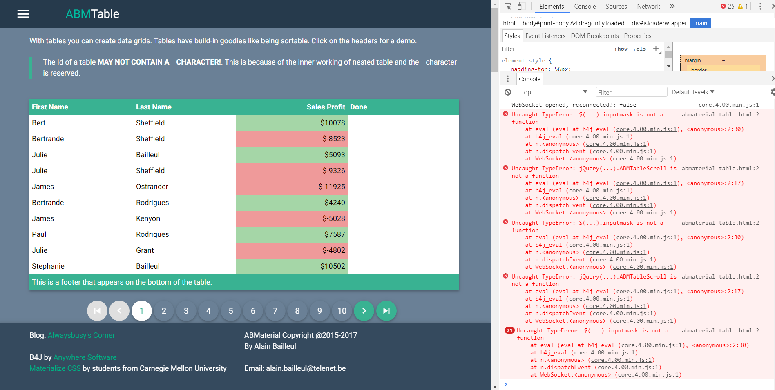Open the DevTools three-dot customize menu
Viewport: 775px width, 390px height.
760,6
